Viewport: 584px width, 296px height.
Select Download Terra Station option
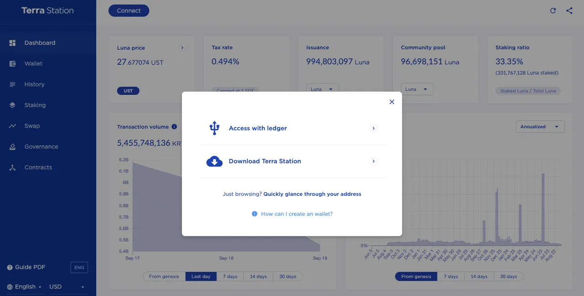coord(292,161)
